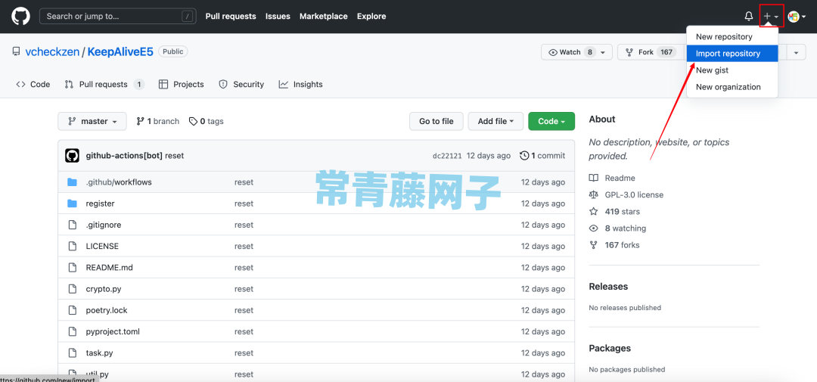Open Marketplace in top navigation
Viewport: 817px width, 382px height.
[324, 16]
